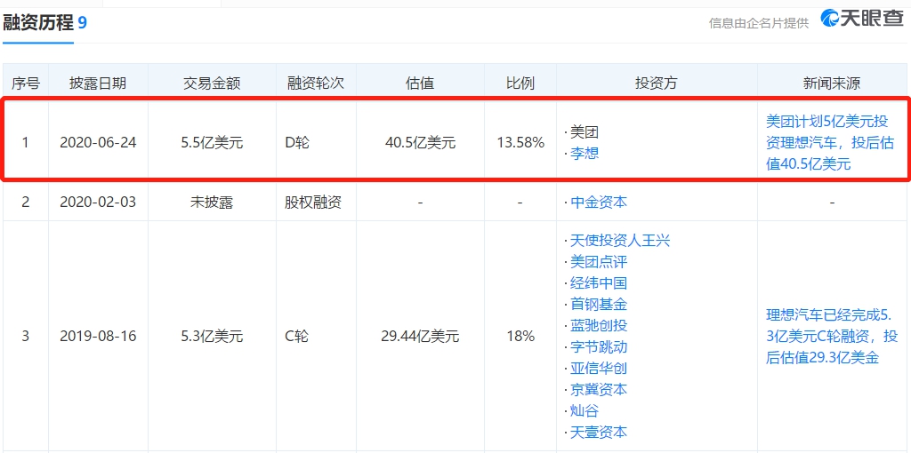Open the 李想 investor link
Screen dimensions: 911x453
pos(584,154)
